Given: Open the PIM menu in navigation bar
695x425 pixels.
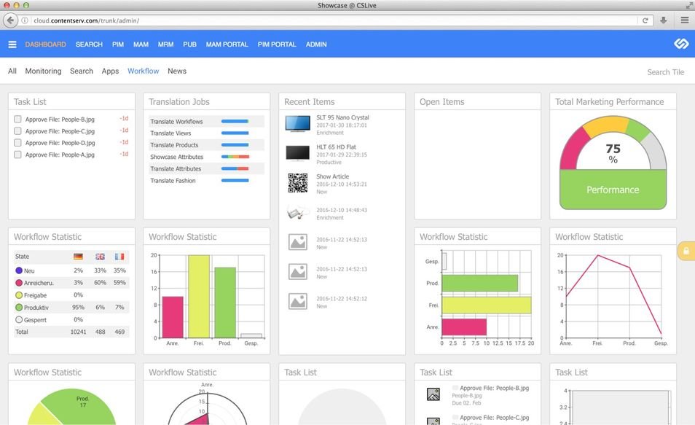Looking at the screenshot, I should [118, 44].
